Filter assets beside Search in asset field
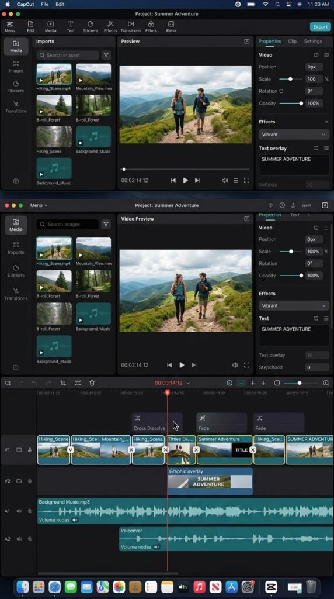This screenshot has width=334, height=599. tap(106, 55)
